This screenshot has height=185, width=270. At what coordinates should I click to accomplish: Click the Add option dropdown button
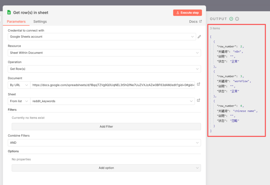point(106,168)
